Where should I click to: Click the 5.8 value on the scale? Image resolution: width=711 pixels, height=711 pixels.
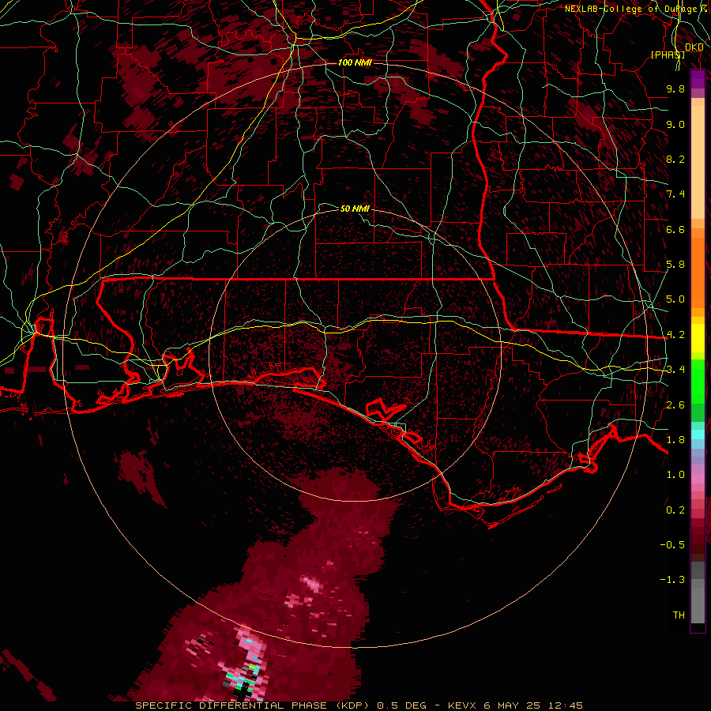pyautogui.click(x=675, y=265)
